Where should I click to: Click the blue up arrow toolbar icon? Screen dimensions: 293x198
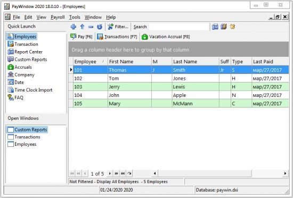pyautogui.click(x=82, y=27)
